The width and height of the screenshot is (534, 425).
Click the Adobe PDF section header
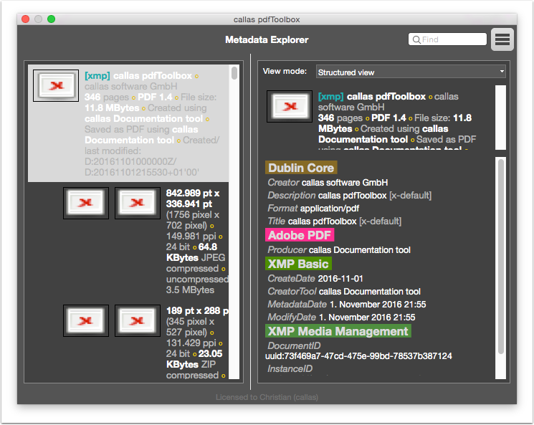(300, 235)
